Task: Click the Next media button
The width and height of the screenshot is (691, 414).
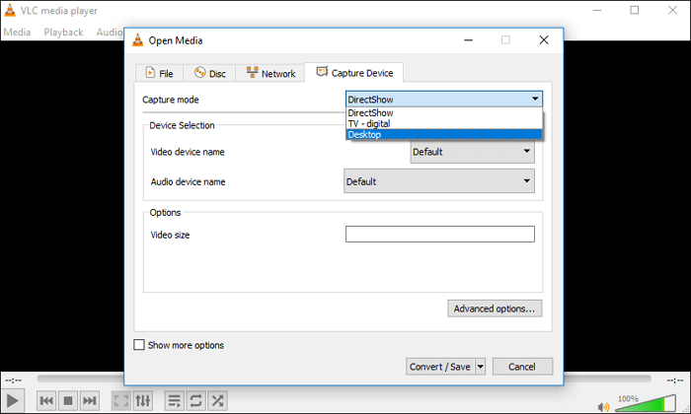Action: coord(90,400)
